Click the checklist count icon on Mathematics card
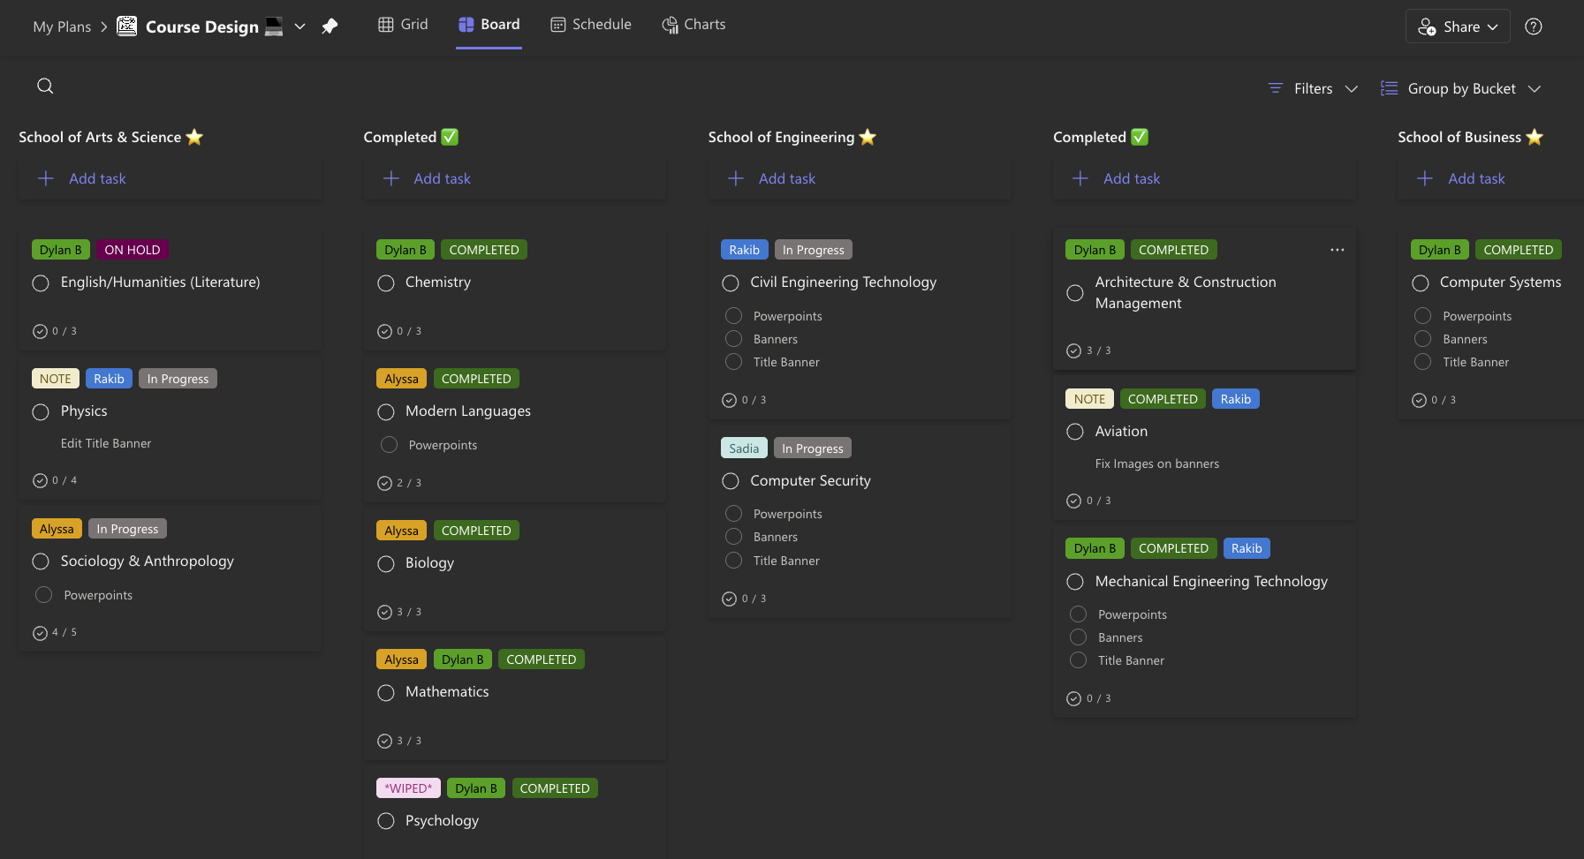This screenshot has width=1584, height=859. coord(384,741)
